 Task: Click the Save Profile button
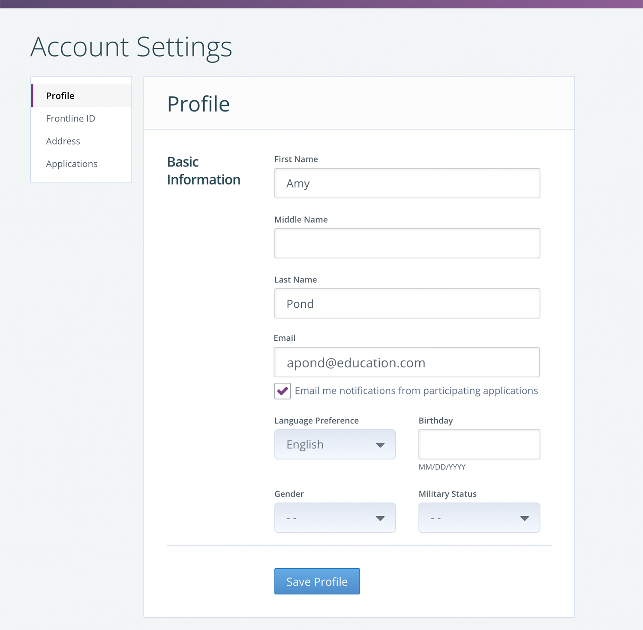click(x=317, y=581)
